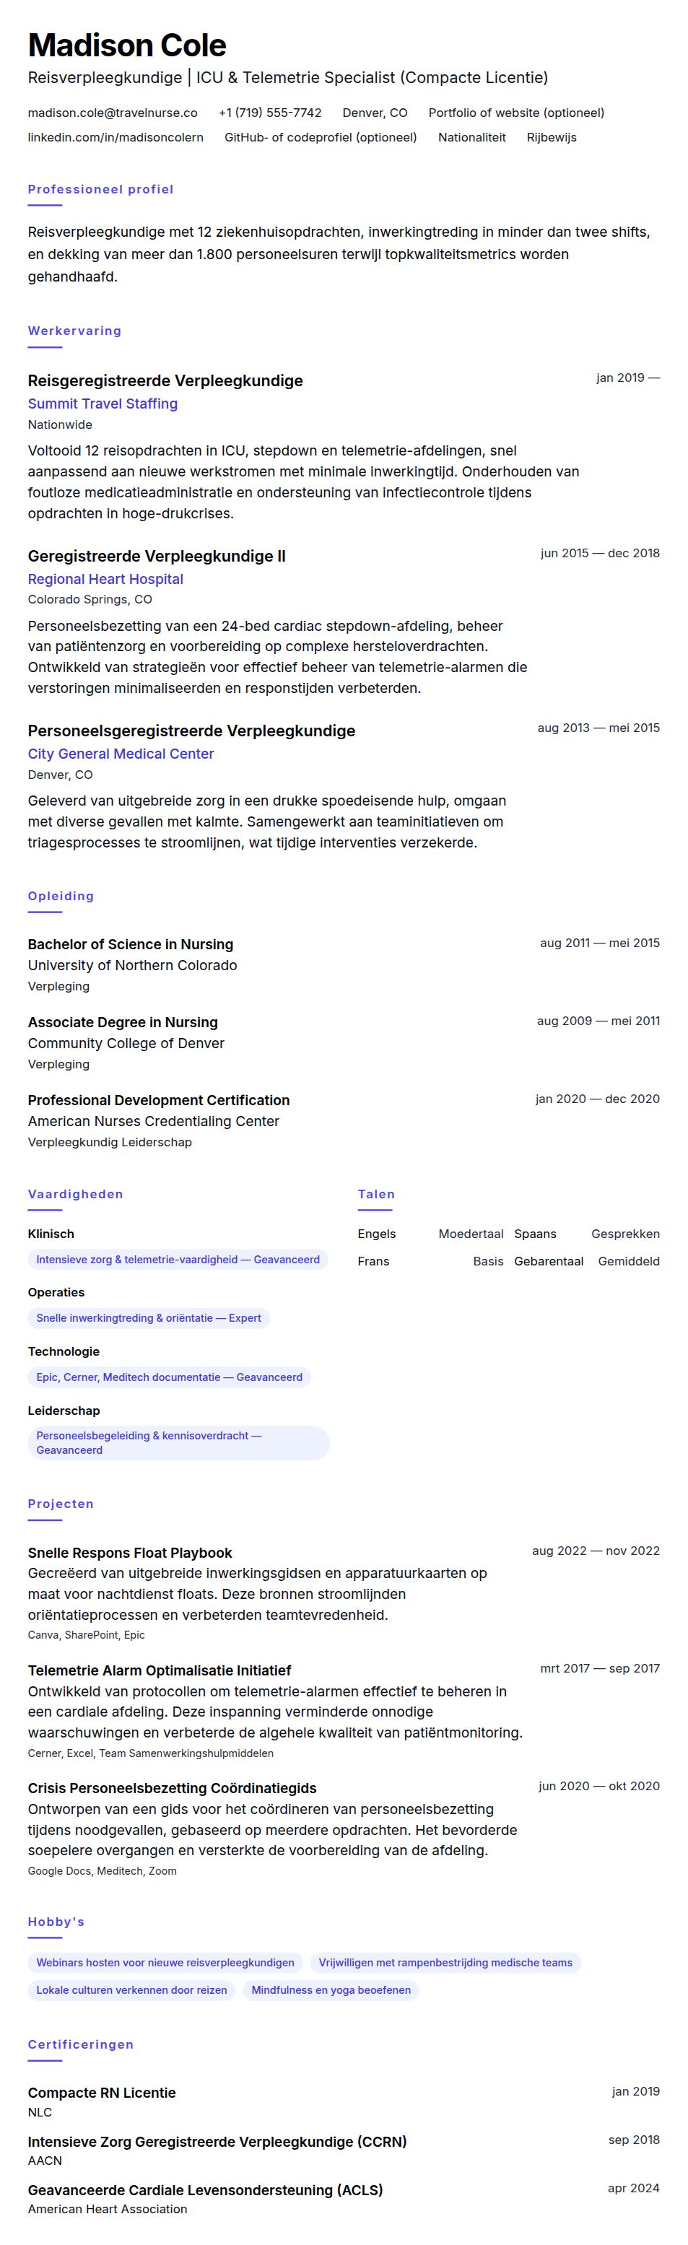Click 'Lokale culturen verkennen door reizen' tag

coord(131,1989)
